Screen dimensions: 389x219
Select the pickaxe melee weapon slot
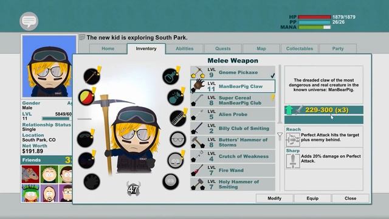point(92,76)
